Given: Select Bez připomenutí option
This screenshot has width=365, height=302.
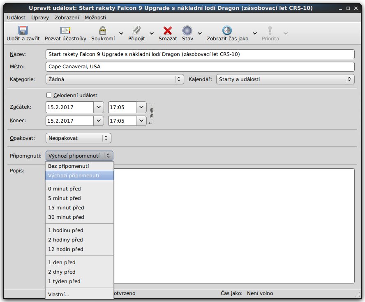Looking at the screenshot, I should (x=69, y=166).
